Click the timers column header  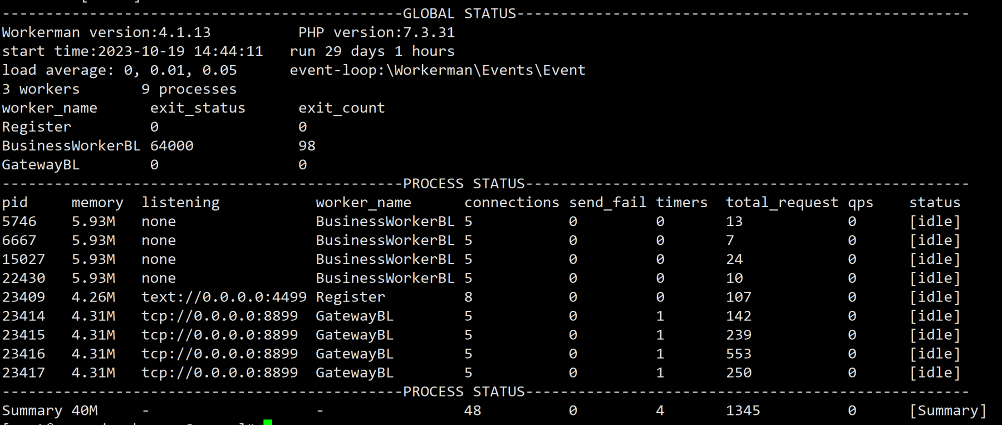681,203
